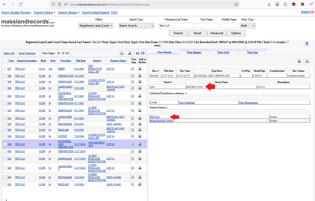The height and width of the screenshot is (201, 315).
Task: Open the BURLINGTON TOWN grantor link
Action: [161, 121]
